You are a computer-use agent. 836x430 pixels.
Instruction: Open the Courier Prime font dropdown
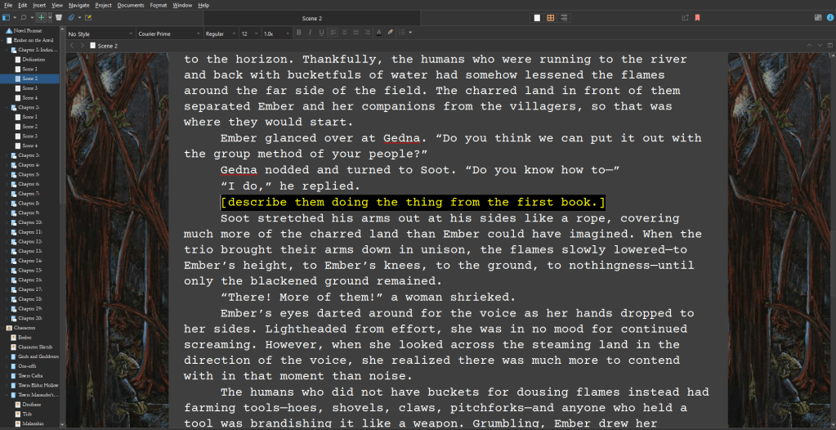(168, 34)
